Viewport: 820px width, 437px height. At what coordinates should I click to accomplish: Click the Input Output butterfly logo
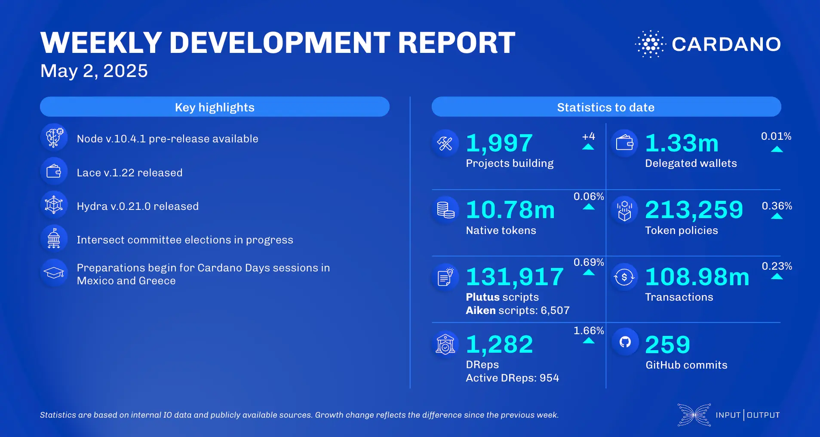tap(693, 414)
